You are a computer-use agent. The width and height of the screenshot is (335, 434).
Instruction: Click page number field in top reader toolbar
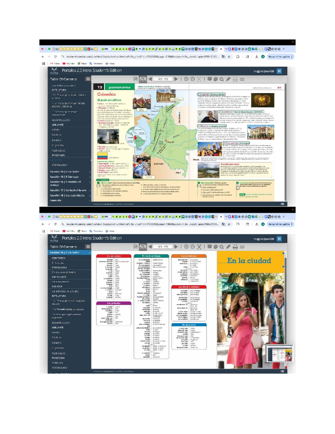pos(163,79)
